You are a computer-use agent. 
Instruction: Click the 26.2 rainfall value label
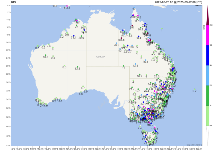[116, 45]
